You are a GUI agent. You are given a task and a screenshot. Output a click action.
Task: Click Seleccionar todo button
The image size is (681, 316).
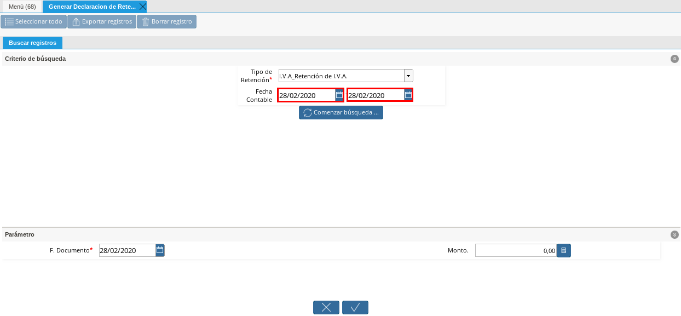(x=34, y=22)
